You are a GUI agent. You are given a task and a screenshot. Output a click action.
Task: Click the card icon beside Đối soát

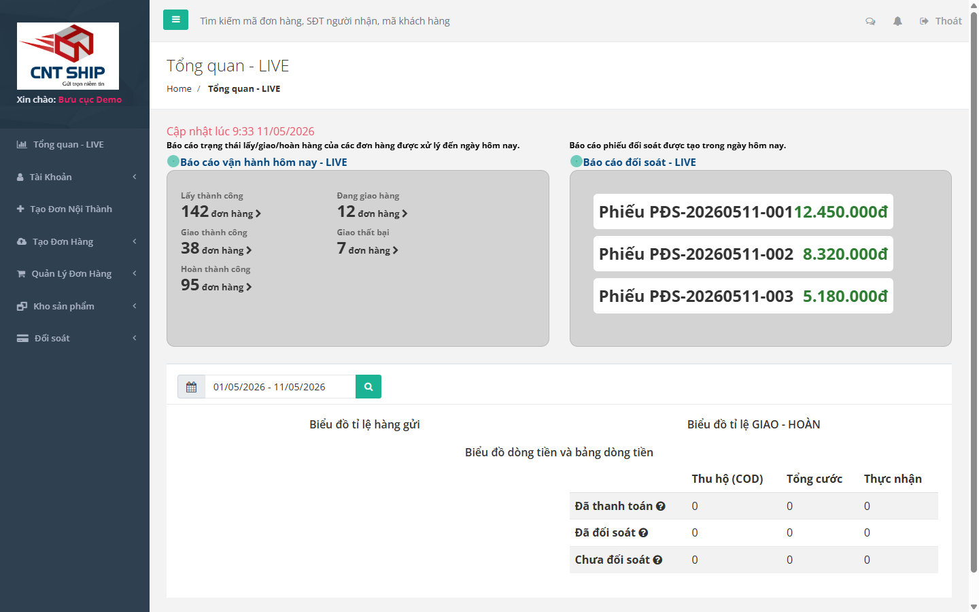click(22, 338)
